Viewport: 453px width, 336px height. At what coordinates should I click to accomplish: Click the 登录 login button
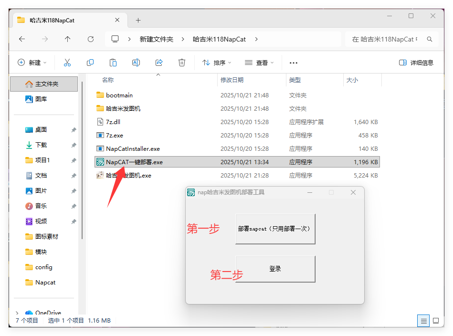pyautogui.click(x=275, y=269)
